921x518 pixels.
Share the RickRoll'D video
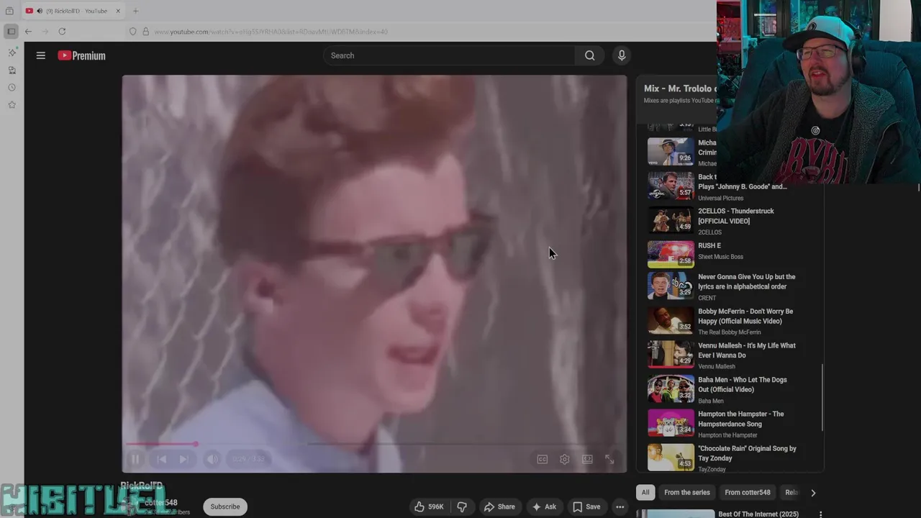click(x=499, y=506)
